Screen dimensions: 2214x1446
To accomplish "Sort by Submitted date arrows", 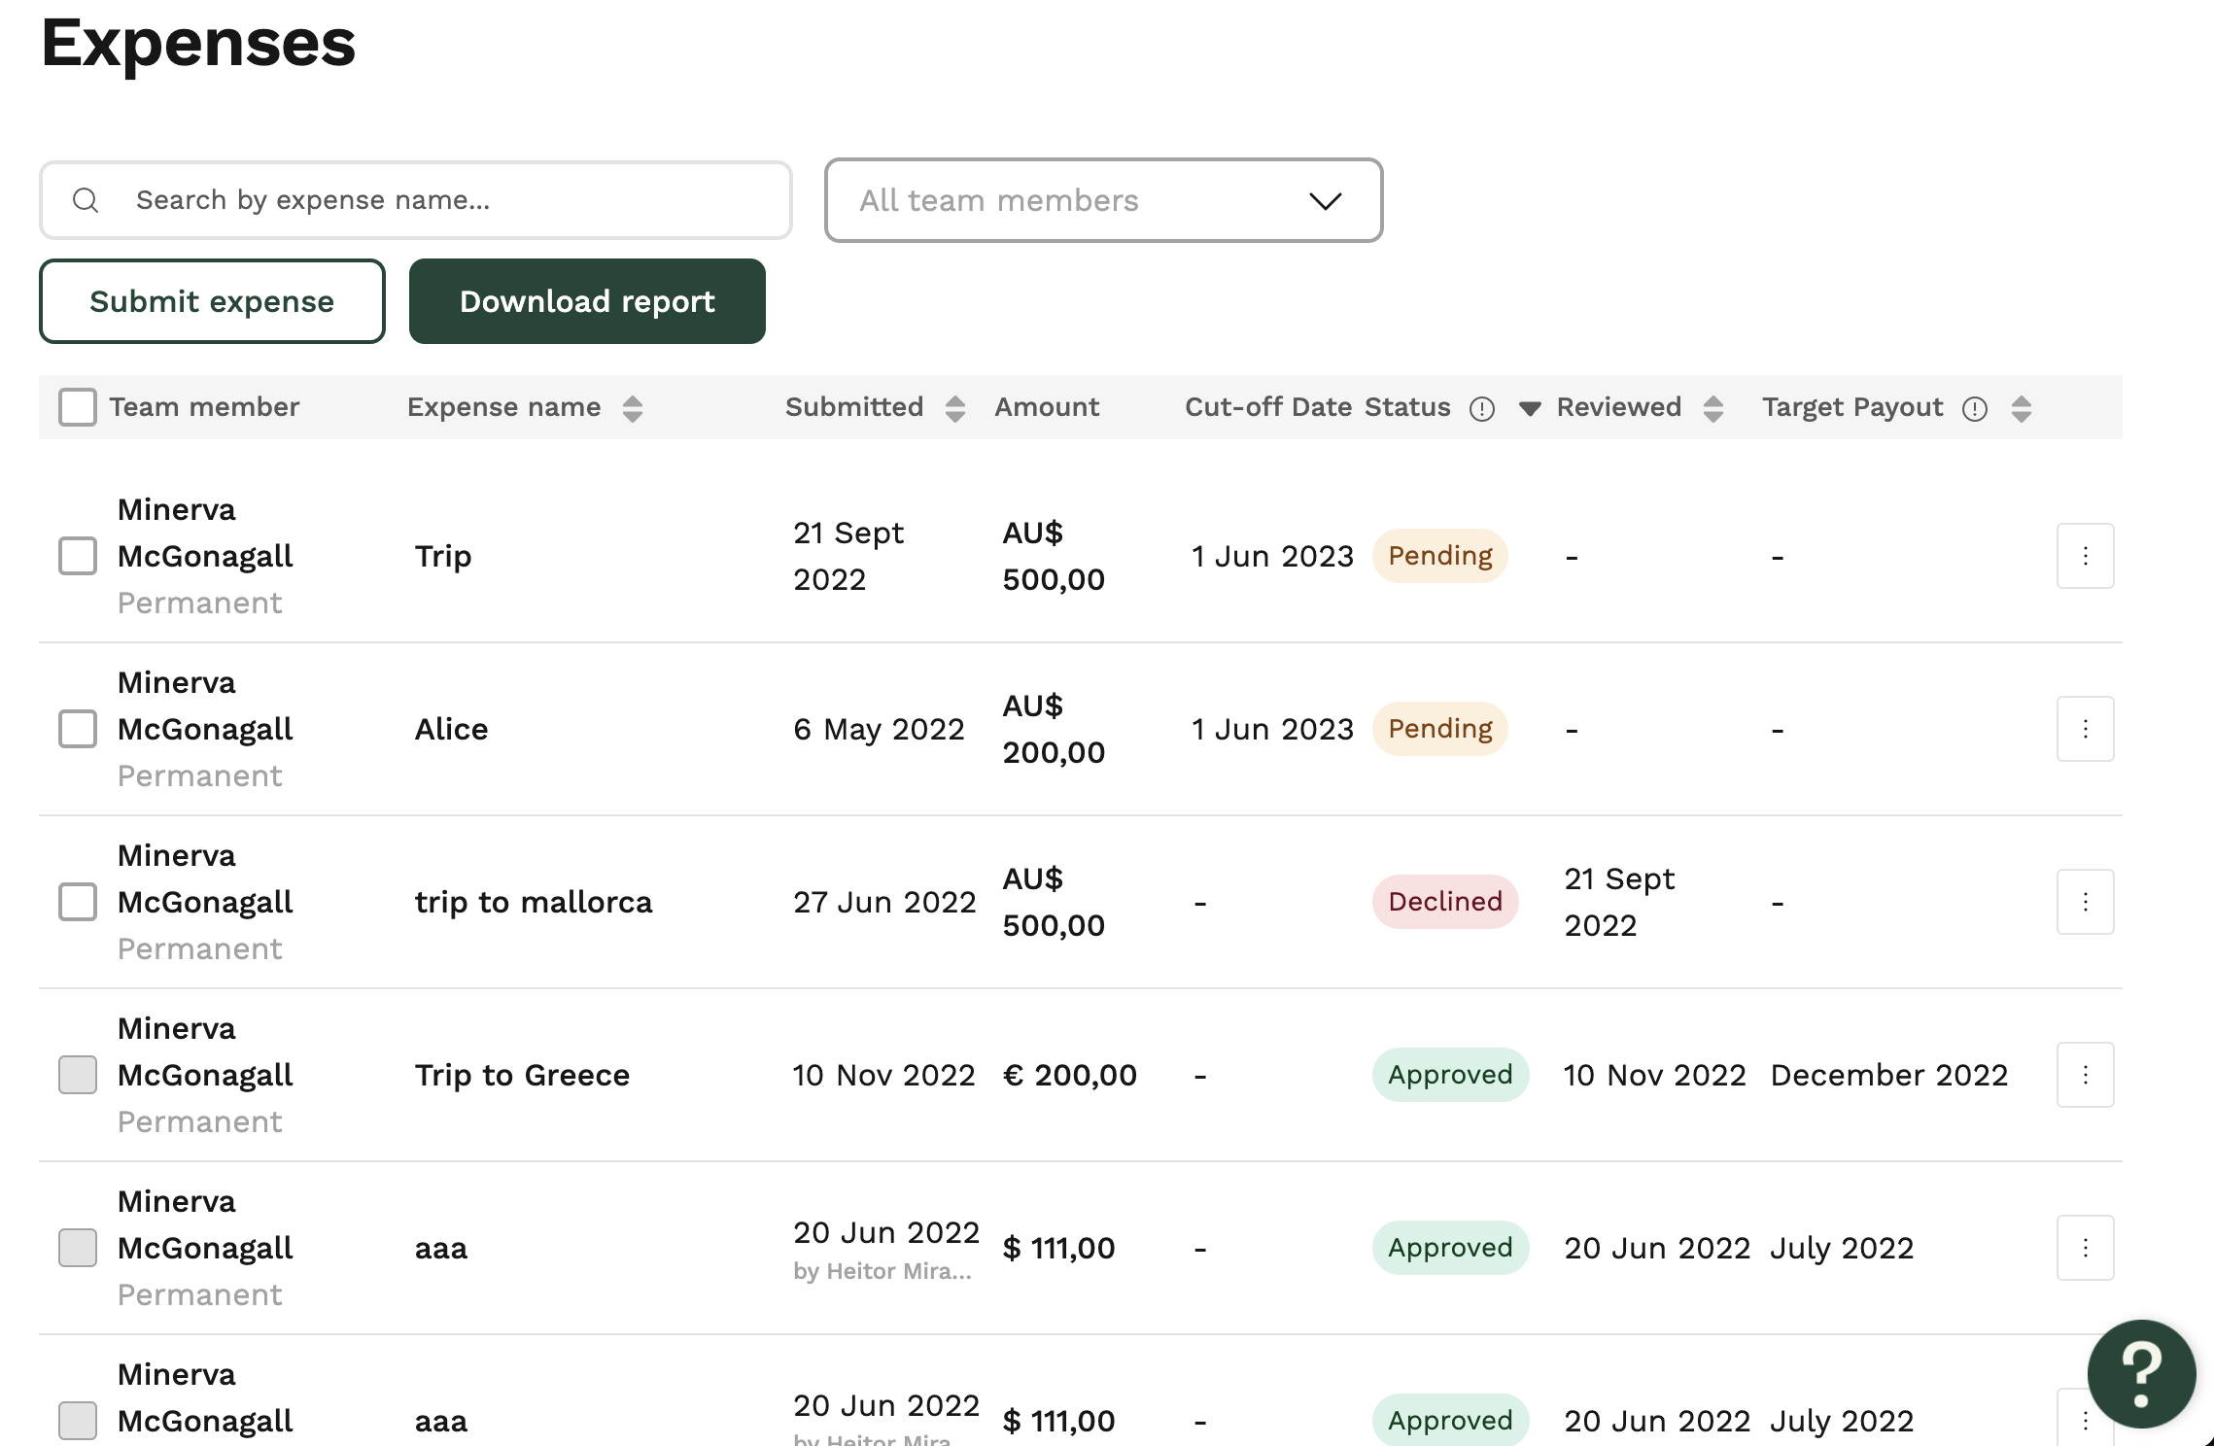I will pos(955,409).
